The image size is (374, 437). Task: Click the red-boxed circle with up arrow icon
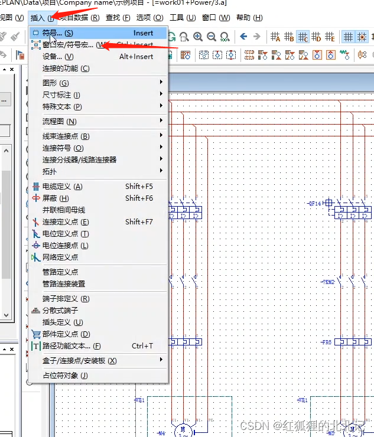tap(331, 55)
